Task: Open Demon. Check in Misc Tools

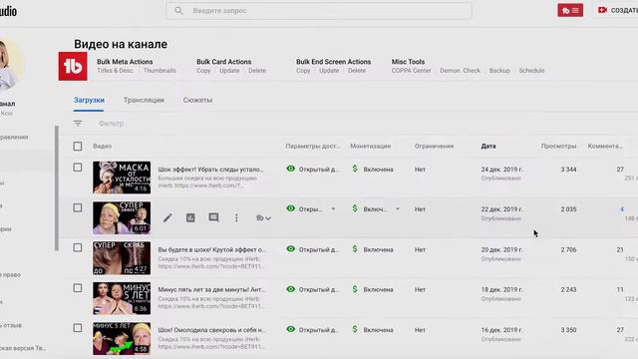Action: click(x=460, y=71)
